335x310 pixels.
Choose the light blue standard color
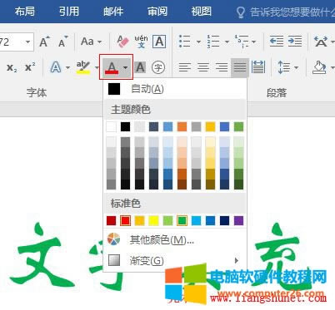(196, 221)
